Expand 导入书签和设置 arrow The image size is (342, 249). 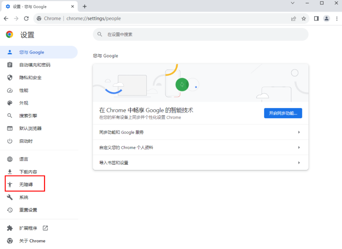pos(299,163)
